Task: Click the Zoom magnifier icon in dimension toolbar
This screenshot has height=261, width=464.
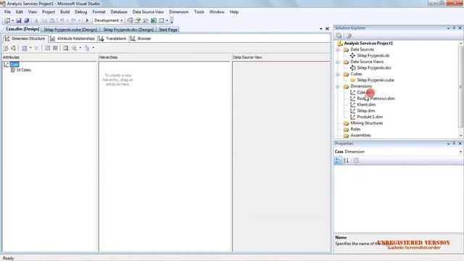Action: [x=74, y=48]
